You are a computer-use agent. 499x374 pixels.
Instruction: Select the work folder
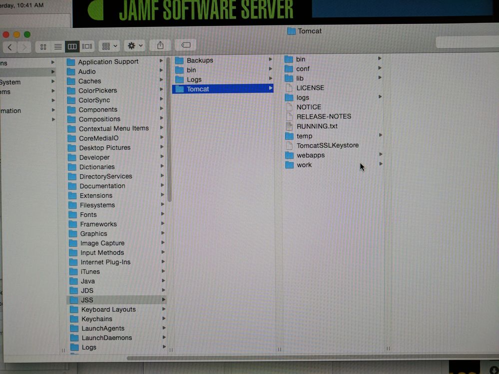pos(304,165)
